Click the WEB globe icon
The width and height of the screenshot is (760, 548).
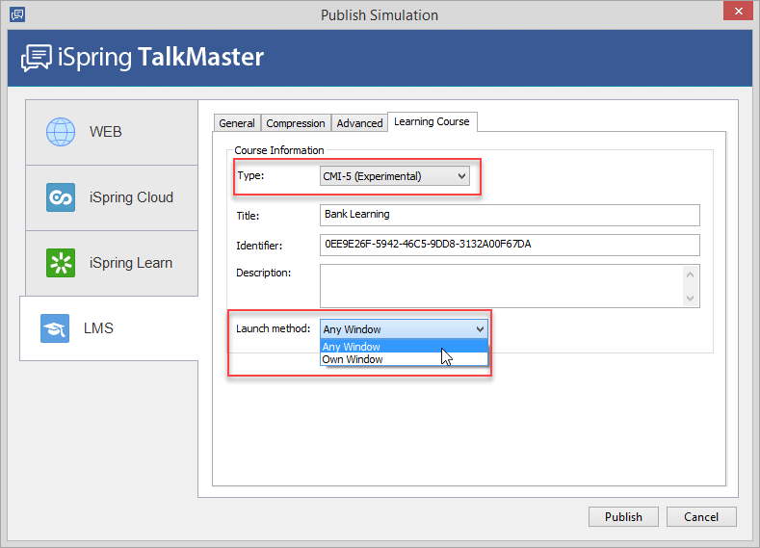tap(61, 132)
